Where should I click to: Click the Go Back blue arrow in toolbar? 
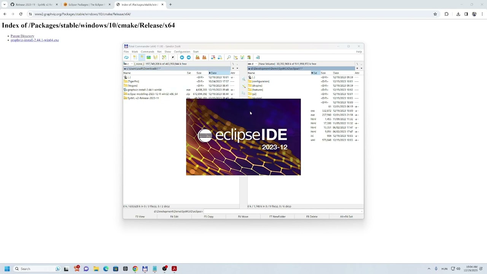(182, 57)
